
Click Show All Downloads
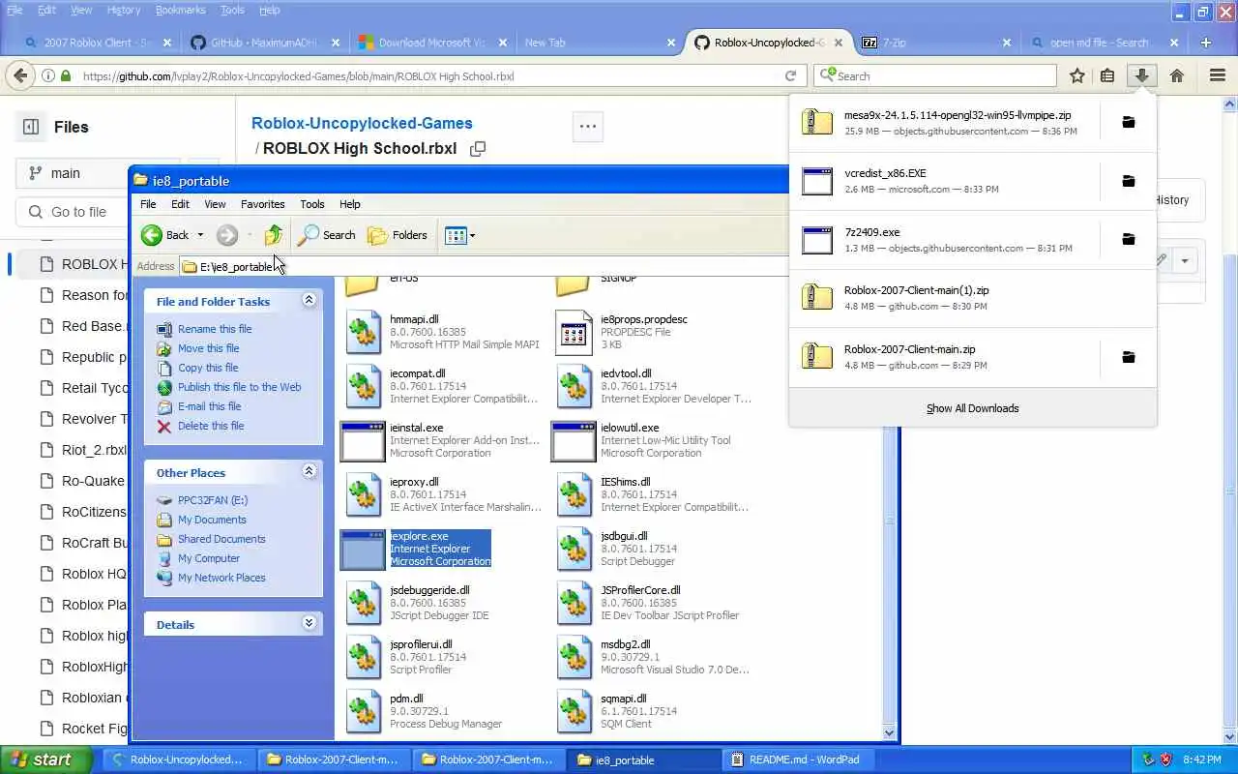(972, 408)
